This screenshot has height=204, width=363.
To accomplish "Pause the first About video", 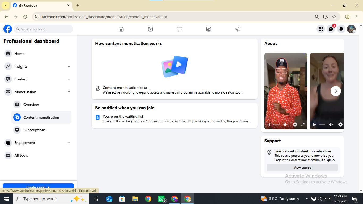I will click(x=269, y=125).
